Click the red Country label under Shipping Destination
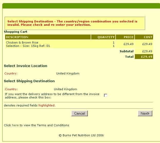Screen dimensions: 160x143 (x=11, y=89)
